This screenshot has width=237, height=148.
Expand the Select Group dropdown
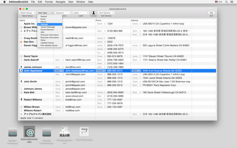[27, 13]
